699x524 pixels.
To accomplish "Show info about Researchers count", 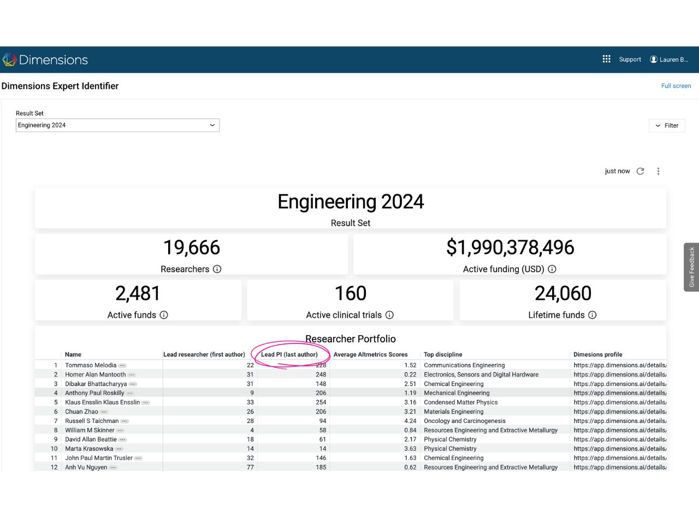I will [x=217, y=269].
